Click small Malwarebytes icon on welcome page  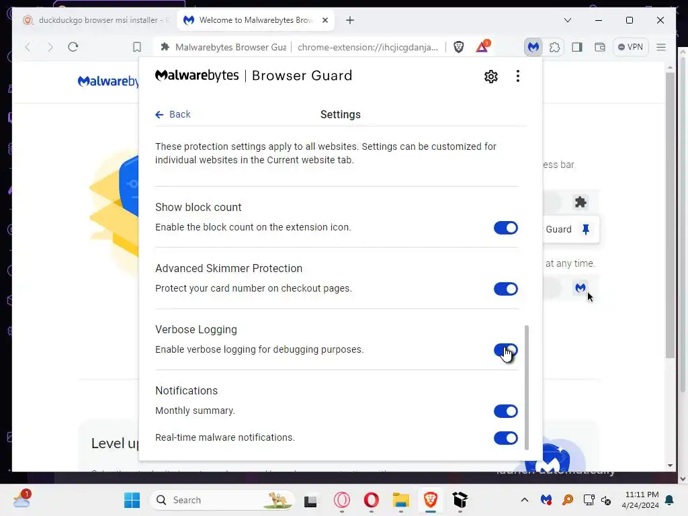580,288
